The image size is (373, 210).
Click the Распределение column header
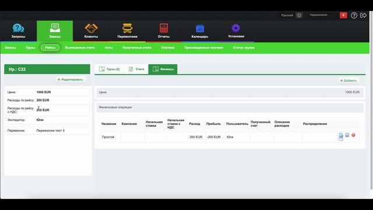[x=315, y=124]
